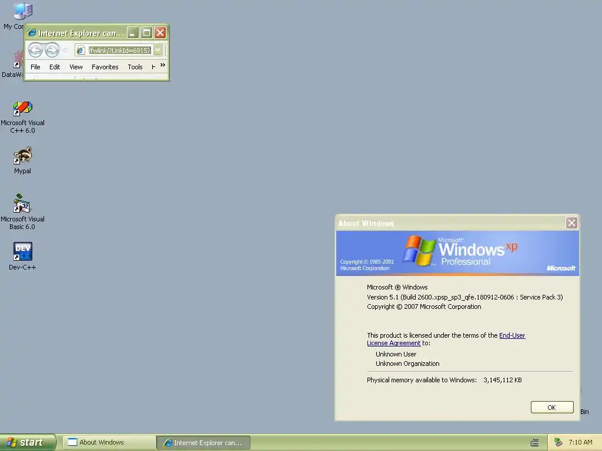Minimize the Internet Explorer window

click(x=133, y=33)
